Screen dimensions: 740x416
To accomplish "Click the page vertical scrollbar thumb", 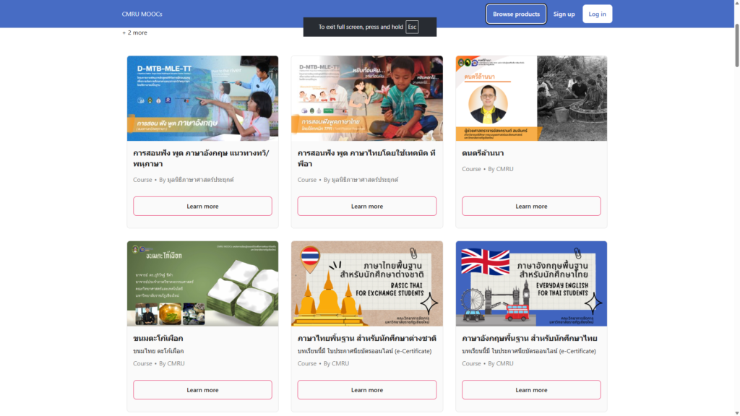I will (x=736, y=45).
